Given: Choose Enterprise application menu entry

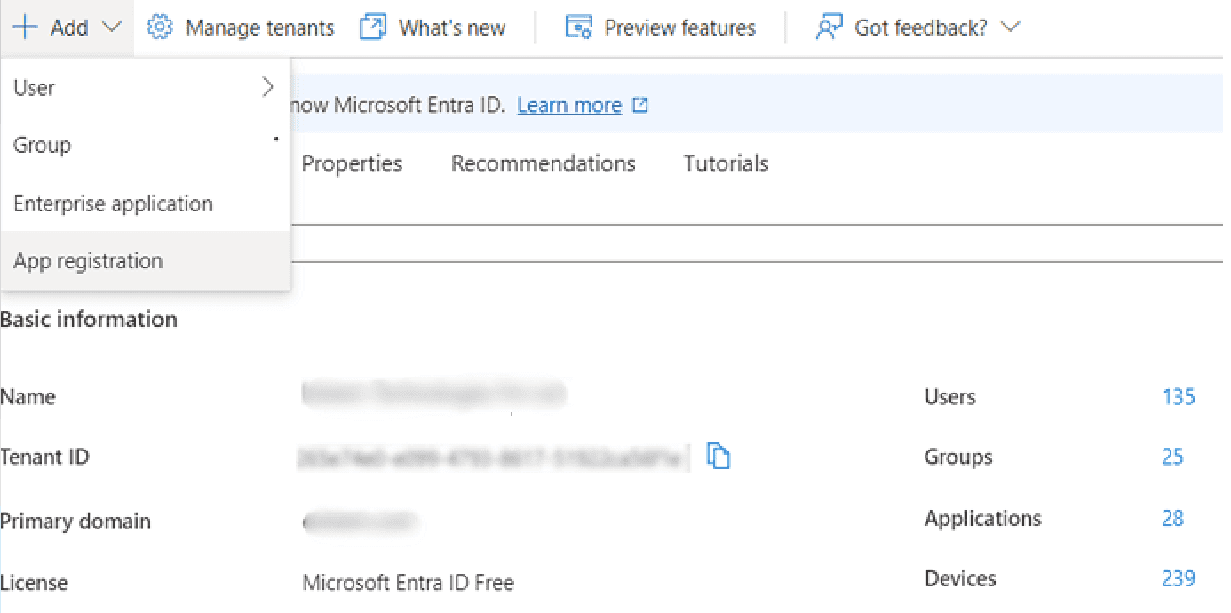Looking at the screenshot, I should point(114,203).
